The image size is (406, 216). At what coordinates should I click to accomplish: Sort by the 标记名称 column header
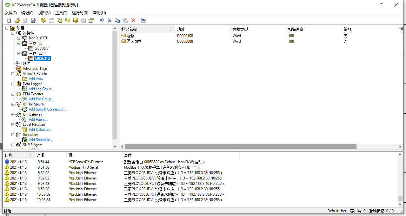tap(148, 29)
